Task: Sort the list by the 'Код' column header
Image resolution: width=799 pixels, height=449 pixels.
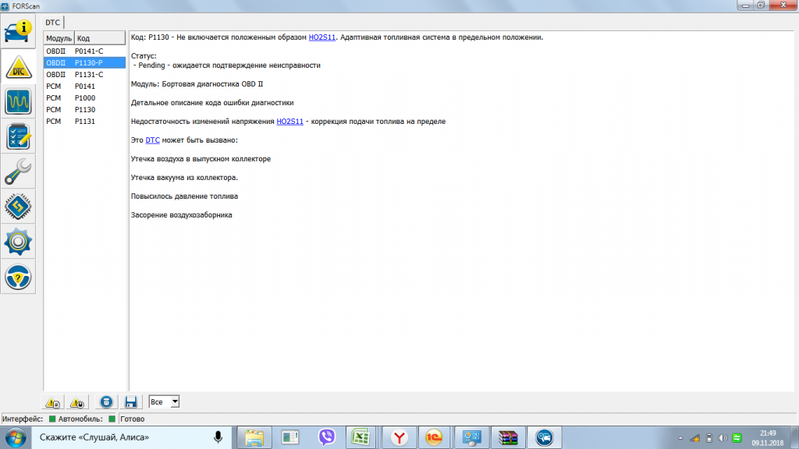Action: tap(99, 38)
